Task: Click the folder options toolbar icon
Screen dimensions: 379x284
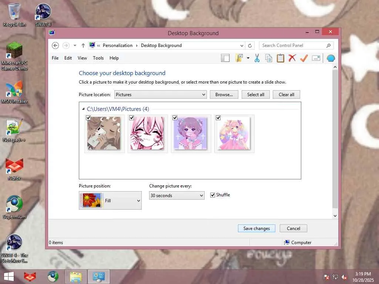Action: coord(239,58)
